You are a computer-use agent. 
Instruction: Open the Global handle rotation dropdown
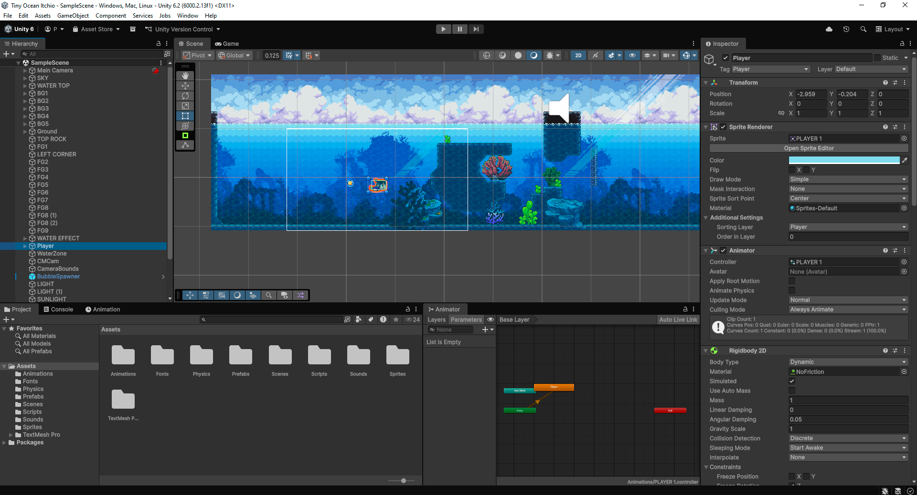pos(234,55)
